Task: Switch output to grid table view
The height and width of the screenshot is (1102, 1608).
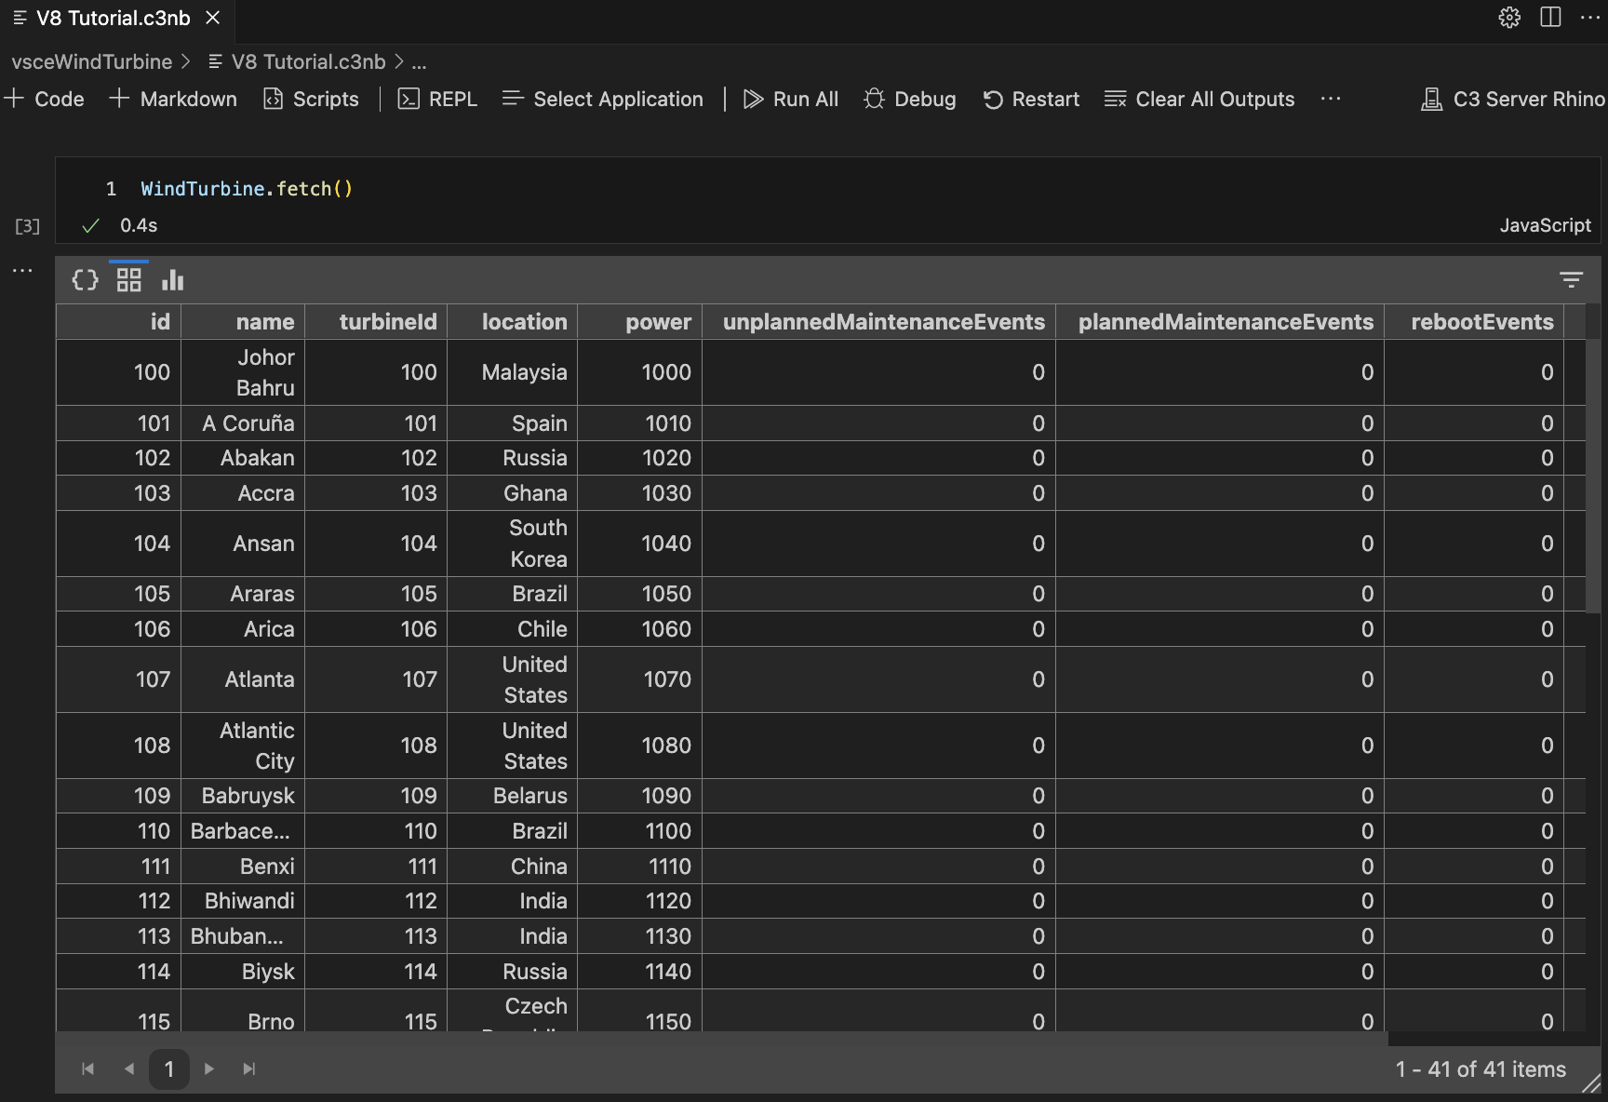Action: [x=128, y=280]
